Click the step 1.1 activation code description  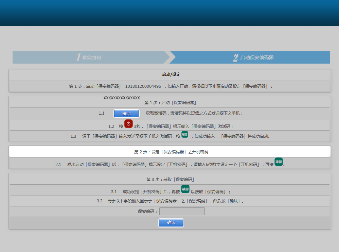[x=194, y=113]
